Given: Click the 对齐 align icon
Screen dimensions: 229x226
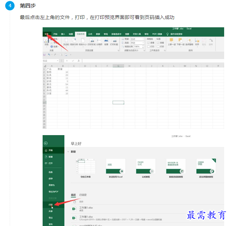Looking at the screenshot, I should click(197, 40).
